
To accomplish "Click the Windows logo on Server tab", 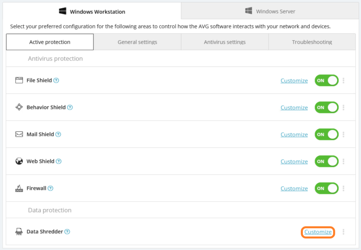I will coord(249,11).
